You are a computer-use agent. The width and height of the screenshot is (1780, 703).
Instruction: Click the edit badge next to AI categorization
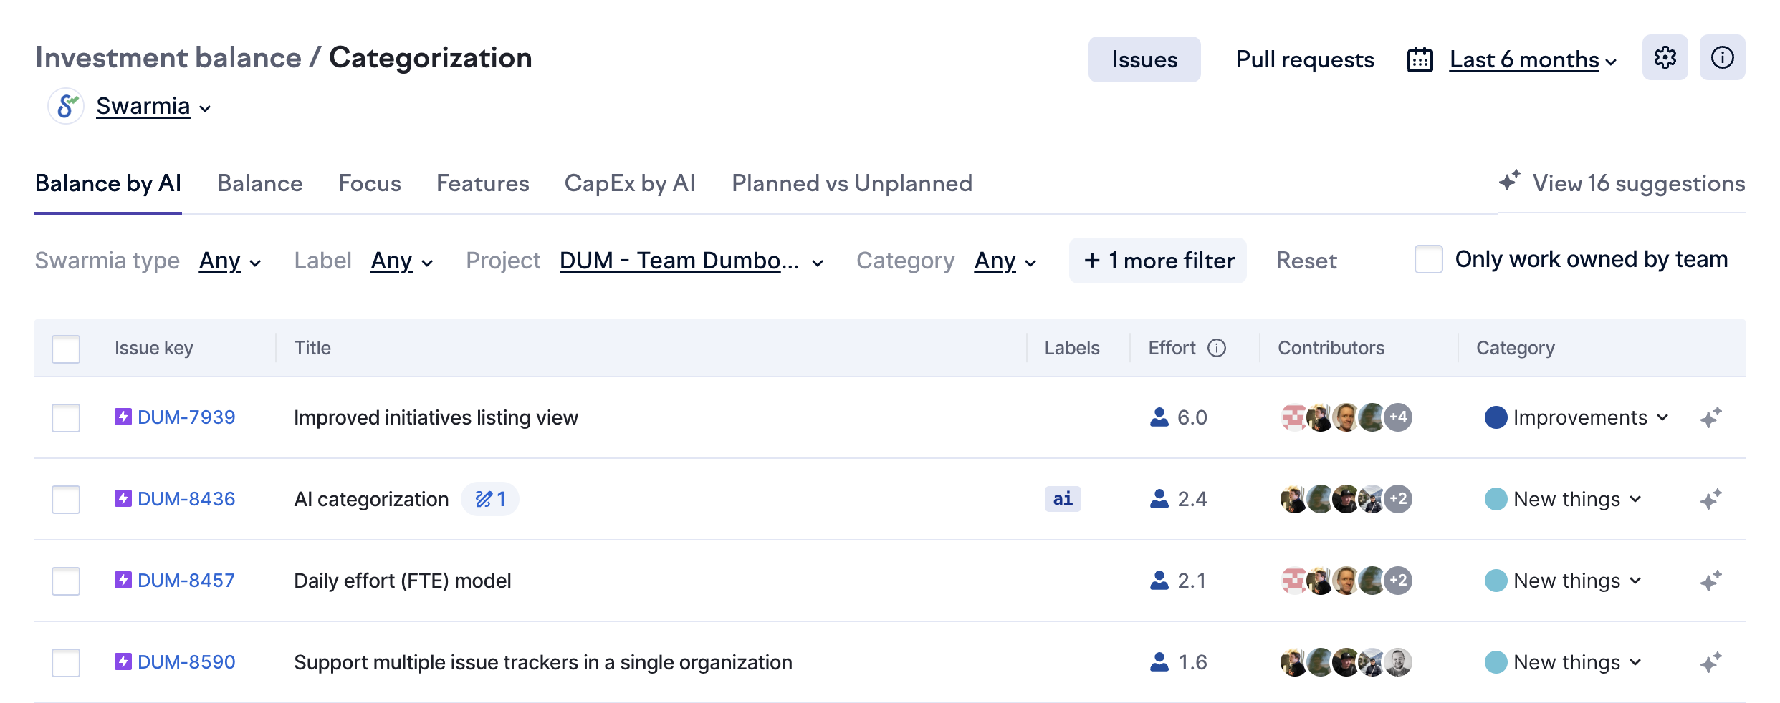[x=490, y=499]
